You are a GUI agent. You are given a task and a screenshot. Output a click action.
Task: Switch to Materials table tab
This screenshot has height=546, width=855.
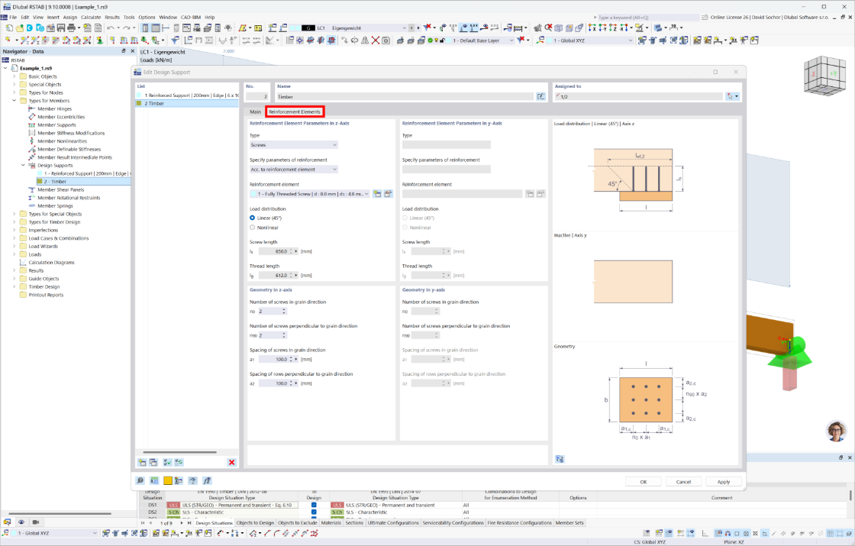(331, 522)
